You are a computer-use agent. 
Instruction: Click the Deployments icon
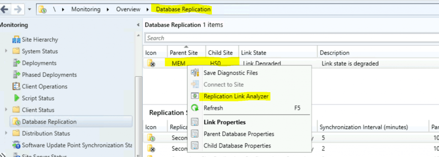click(x=17, y=63)
